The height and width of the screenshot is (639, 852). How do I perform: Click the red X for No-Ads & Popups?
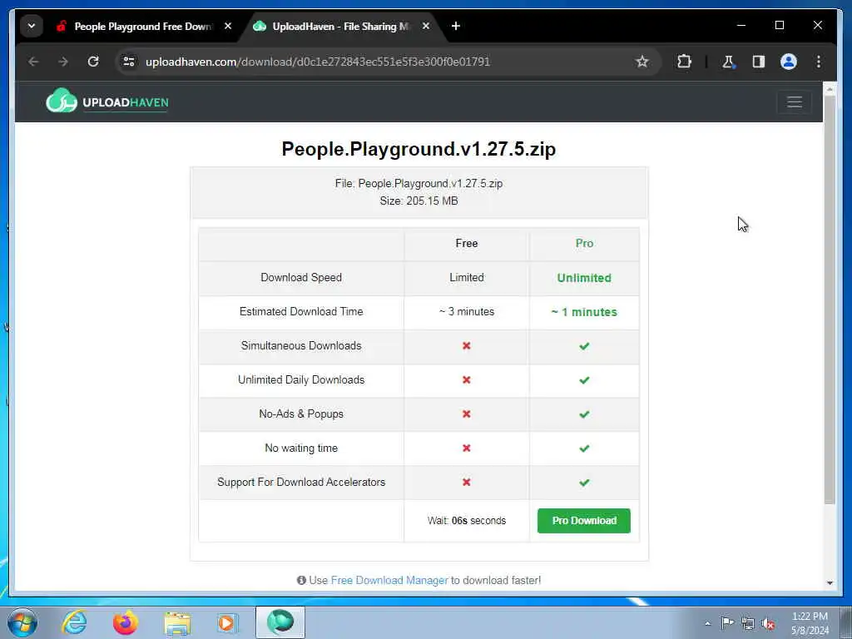[466, 414]
